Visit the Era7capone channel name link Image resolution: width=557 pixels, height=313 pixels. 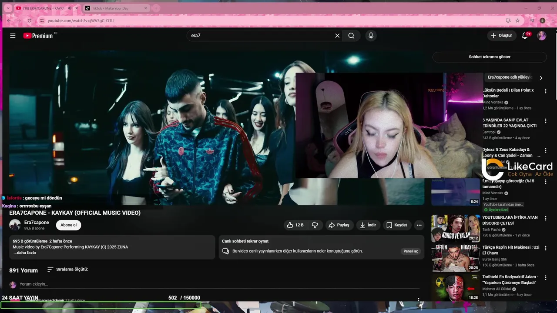coord(37,222)
